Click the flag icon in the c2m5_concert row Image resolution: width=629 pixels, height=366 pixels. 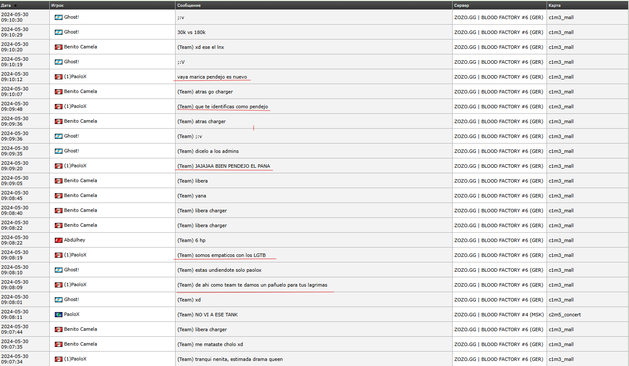[58, 315]
